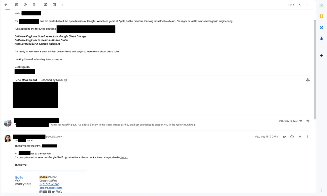Mark conversation as unread
Screen dimensions: 327x196
pyautogui.click(x=46, y=5)
